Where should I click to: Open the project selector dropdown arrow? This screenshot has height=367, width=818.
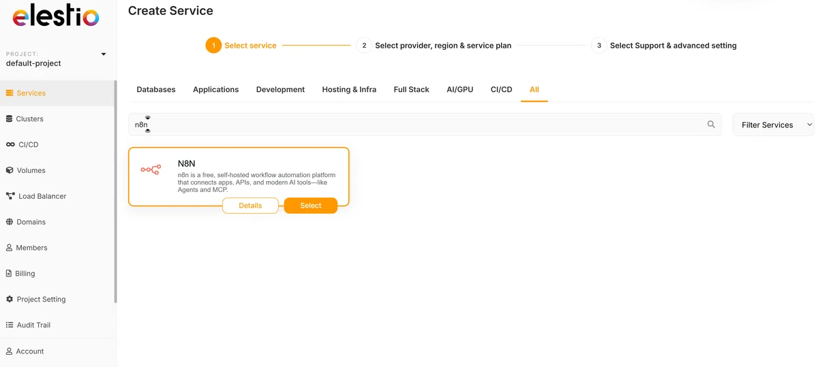click(x=104, y=54)
